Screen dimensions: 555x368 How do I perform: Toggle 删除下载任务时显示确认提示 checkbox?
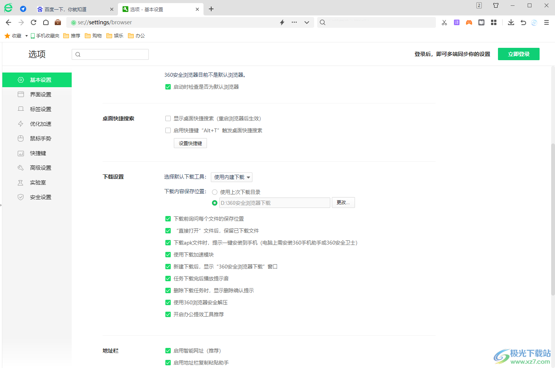(x=168, y=290)
